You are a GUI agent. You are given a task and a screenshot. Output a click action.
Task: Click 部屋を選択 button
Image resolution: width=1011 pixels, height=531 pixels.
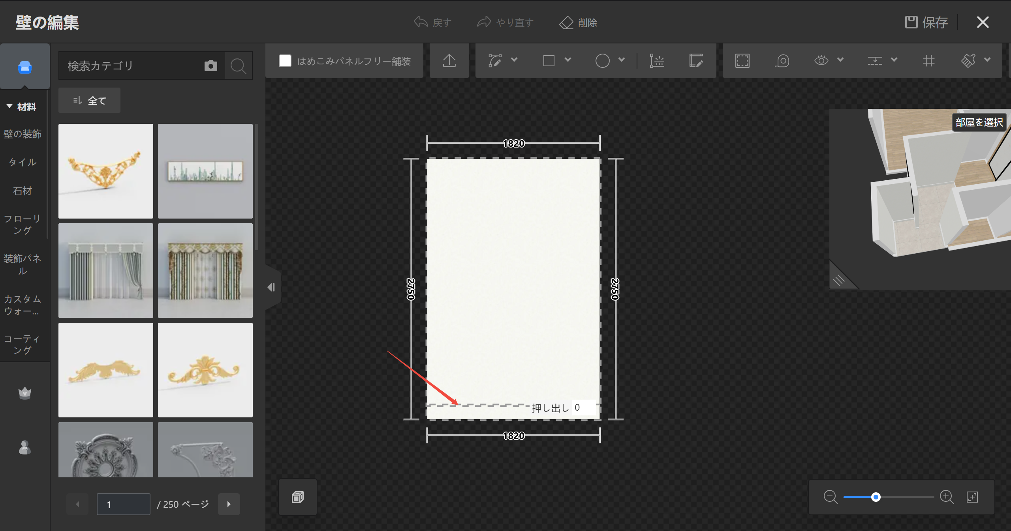coord(979,122)
